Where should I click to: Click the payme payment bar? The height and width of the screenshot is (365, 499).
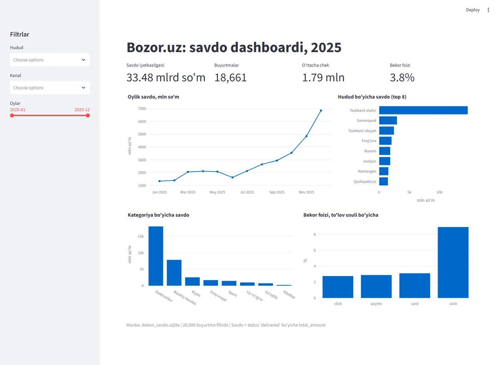(x=376, y=286)
